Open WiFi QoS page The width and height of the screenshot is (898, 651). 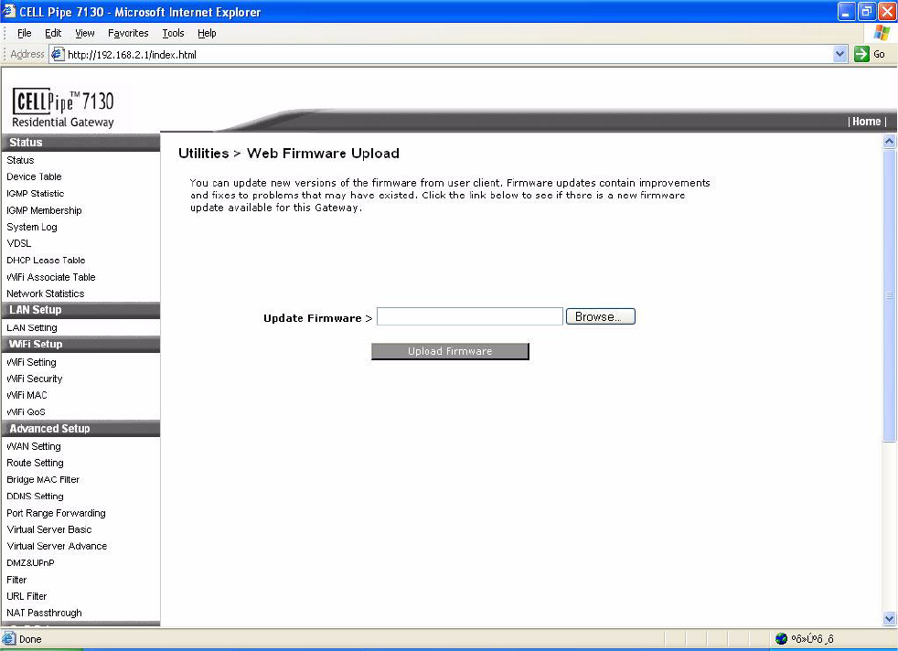tap(26, 412)
